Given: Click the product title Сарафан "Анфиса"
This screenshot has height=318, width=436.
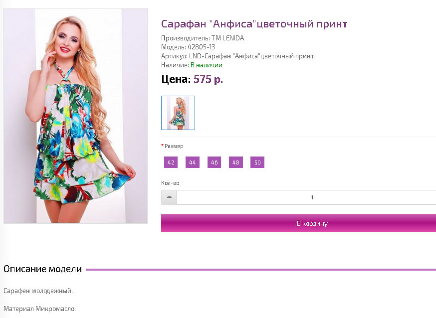Looking at the screenshot, I should 254,24.
